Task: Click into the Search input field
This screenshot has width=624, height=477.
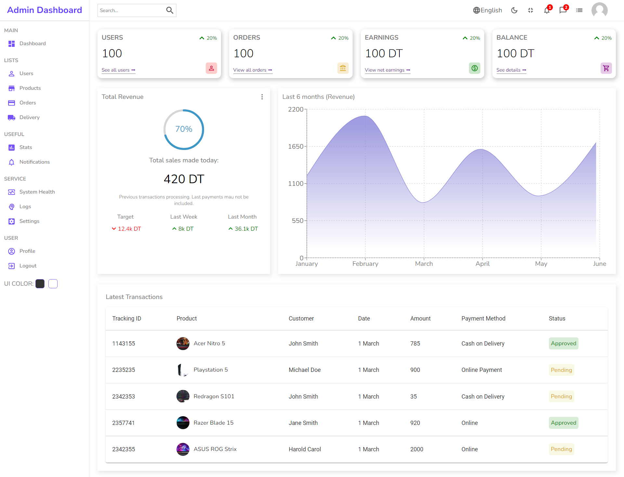Action: [x=130, y=10]
